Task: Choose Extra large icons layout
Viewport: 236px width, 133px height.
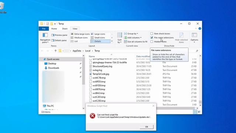Action: click(x=80, y=34)
